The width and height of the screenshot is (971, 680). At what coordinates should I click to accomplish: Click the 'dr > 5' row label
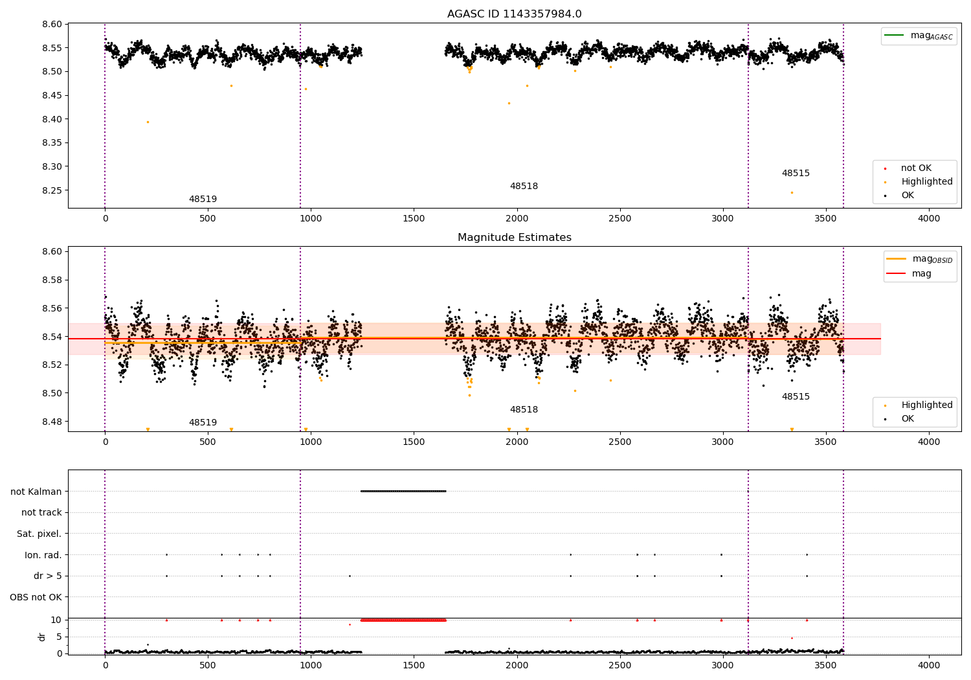point(48,576)
